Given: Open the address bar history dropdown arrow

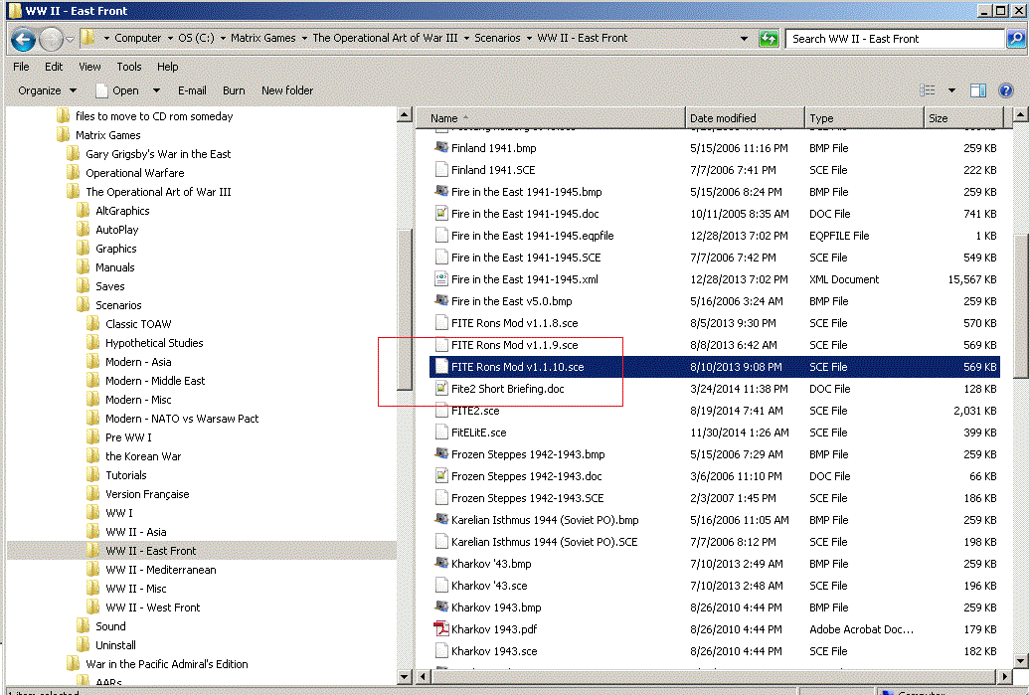Looking at the screenshot, I should point(745,39).
